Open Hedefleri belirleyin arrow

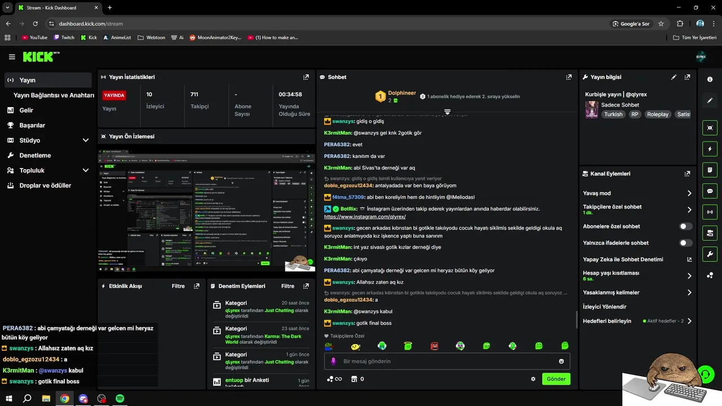(689, 321)
